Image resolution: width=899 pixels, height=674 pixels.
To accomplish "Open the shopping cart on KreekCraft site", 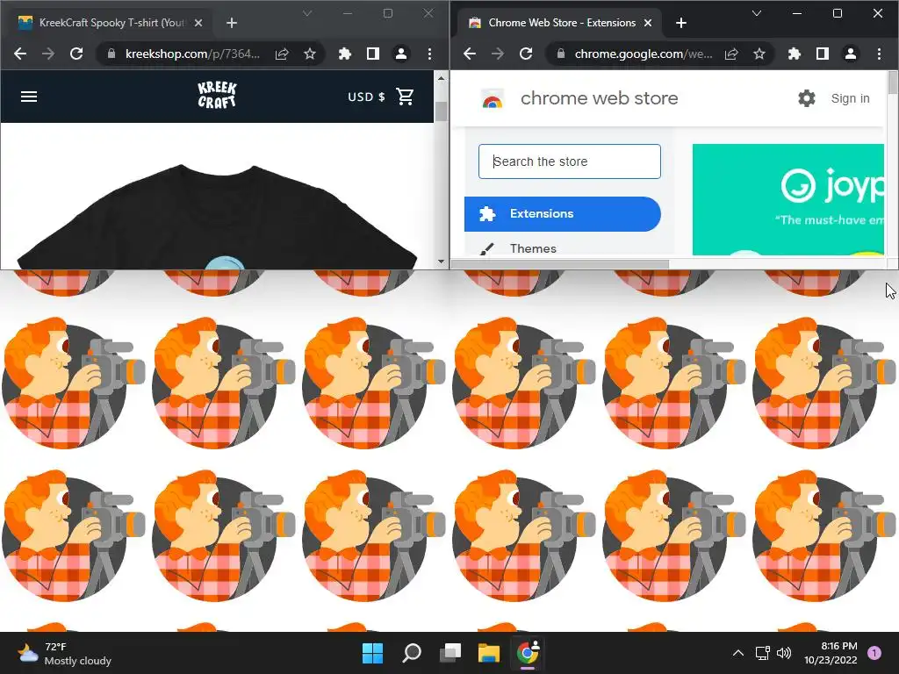I will point(406,97).
